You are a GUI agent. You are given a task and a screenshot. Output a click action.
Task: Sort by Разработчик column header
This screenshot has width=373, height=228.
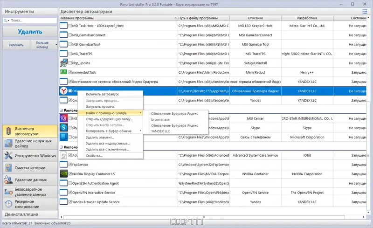307,18
